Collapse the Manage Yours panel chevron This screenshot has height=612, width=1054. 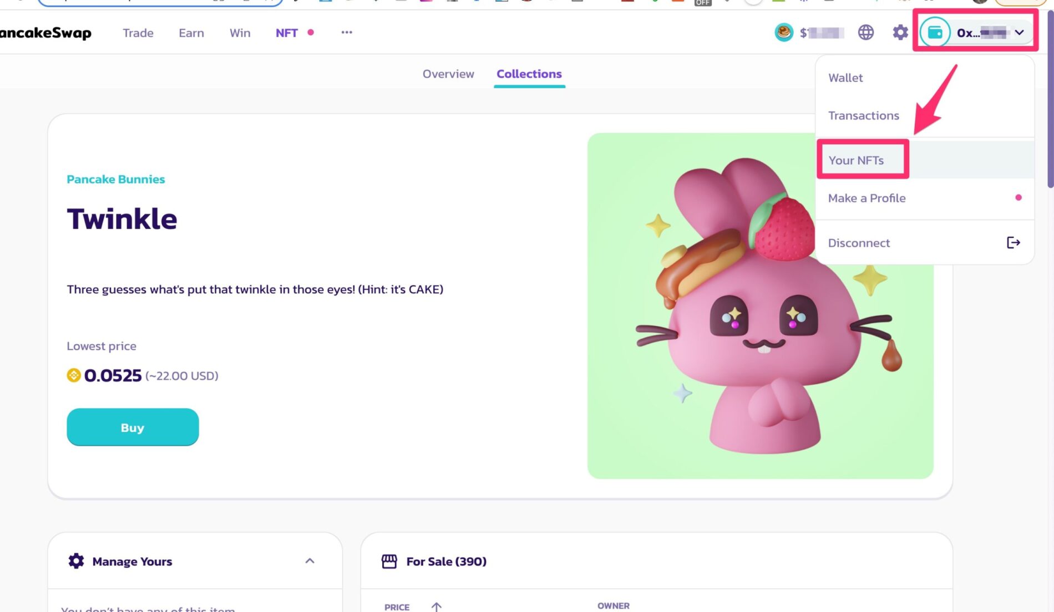pyautogui.click(x=310, y=561)
